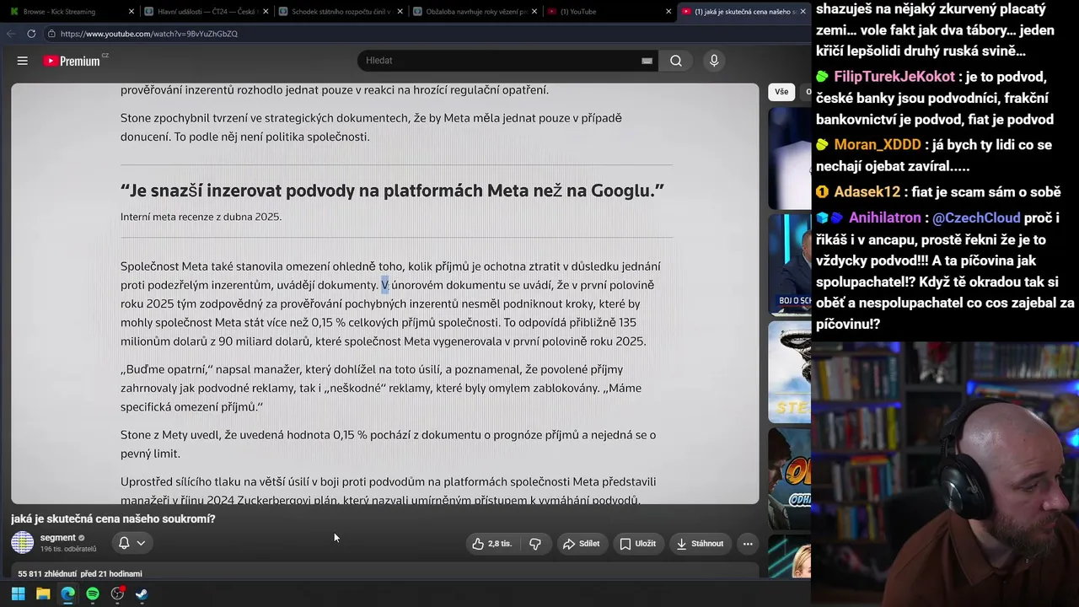The image size is (1079, 607).
Task: Click the search magnifier button
Action: point(676,61)
